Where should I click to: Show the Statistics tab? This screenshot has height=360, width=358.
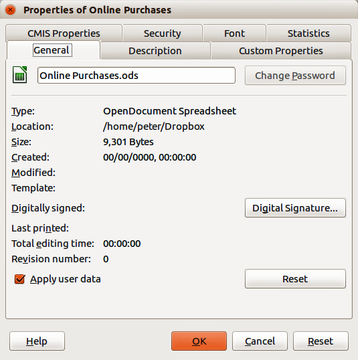pos(308,33)
